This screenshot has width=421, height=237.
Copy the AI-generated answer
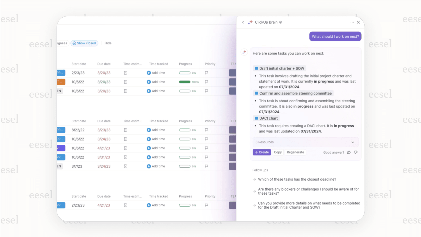[278, 152]
